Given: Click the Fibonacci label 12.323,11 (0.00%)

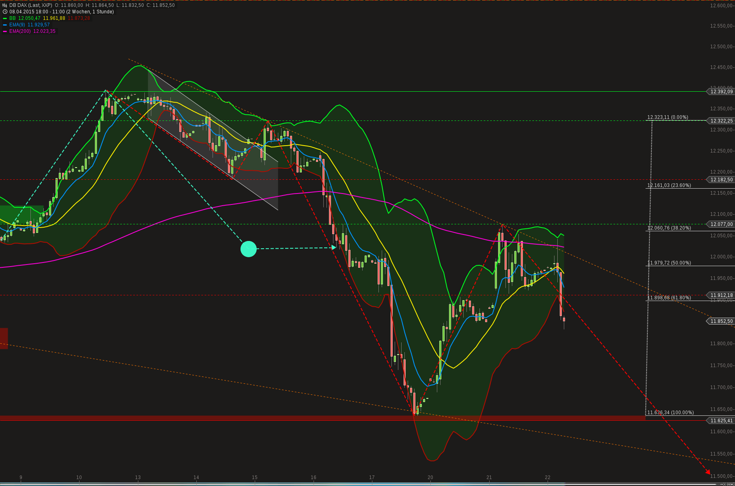Looking at the screenshot, I should pyautogui.click(x=668, y=117).
